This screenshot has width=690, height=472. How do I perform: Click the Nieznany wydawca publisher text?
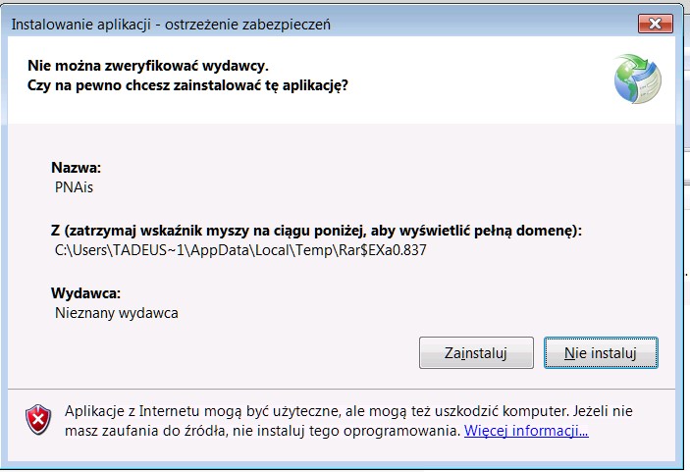point(117,313)
